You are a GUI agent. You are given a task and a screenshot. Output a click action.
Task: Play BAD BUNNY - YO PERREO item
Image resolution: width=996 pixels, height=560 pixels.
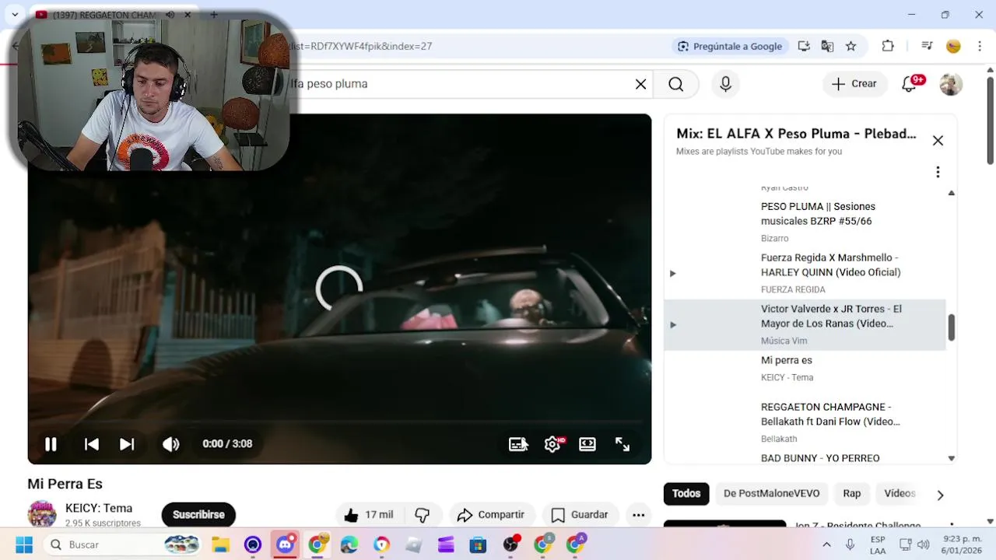pyautogui.click(x=820, y=458)
